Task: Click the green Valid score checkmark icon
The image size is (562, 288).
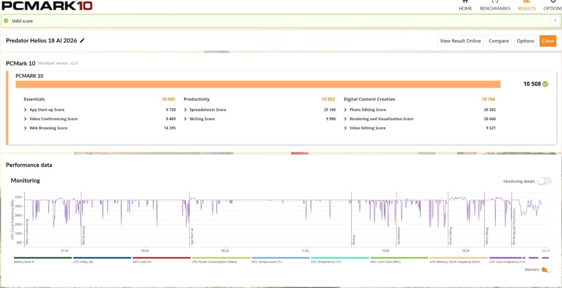Action: 6,21
